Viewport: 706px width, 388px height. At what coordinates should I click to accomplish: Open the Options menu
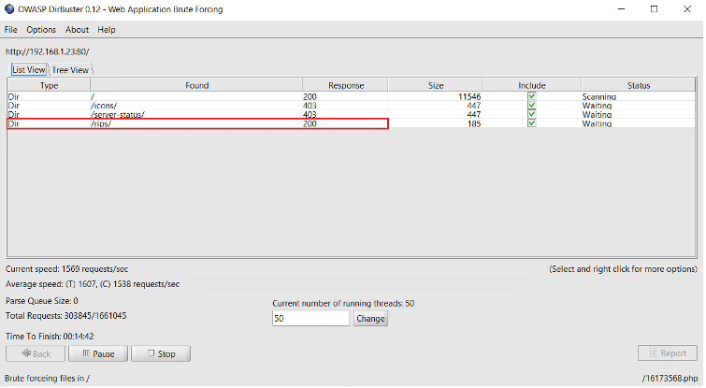[x=41, y=30]
